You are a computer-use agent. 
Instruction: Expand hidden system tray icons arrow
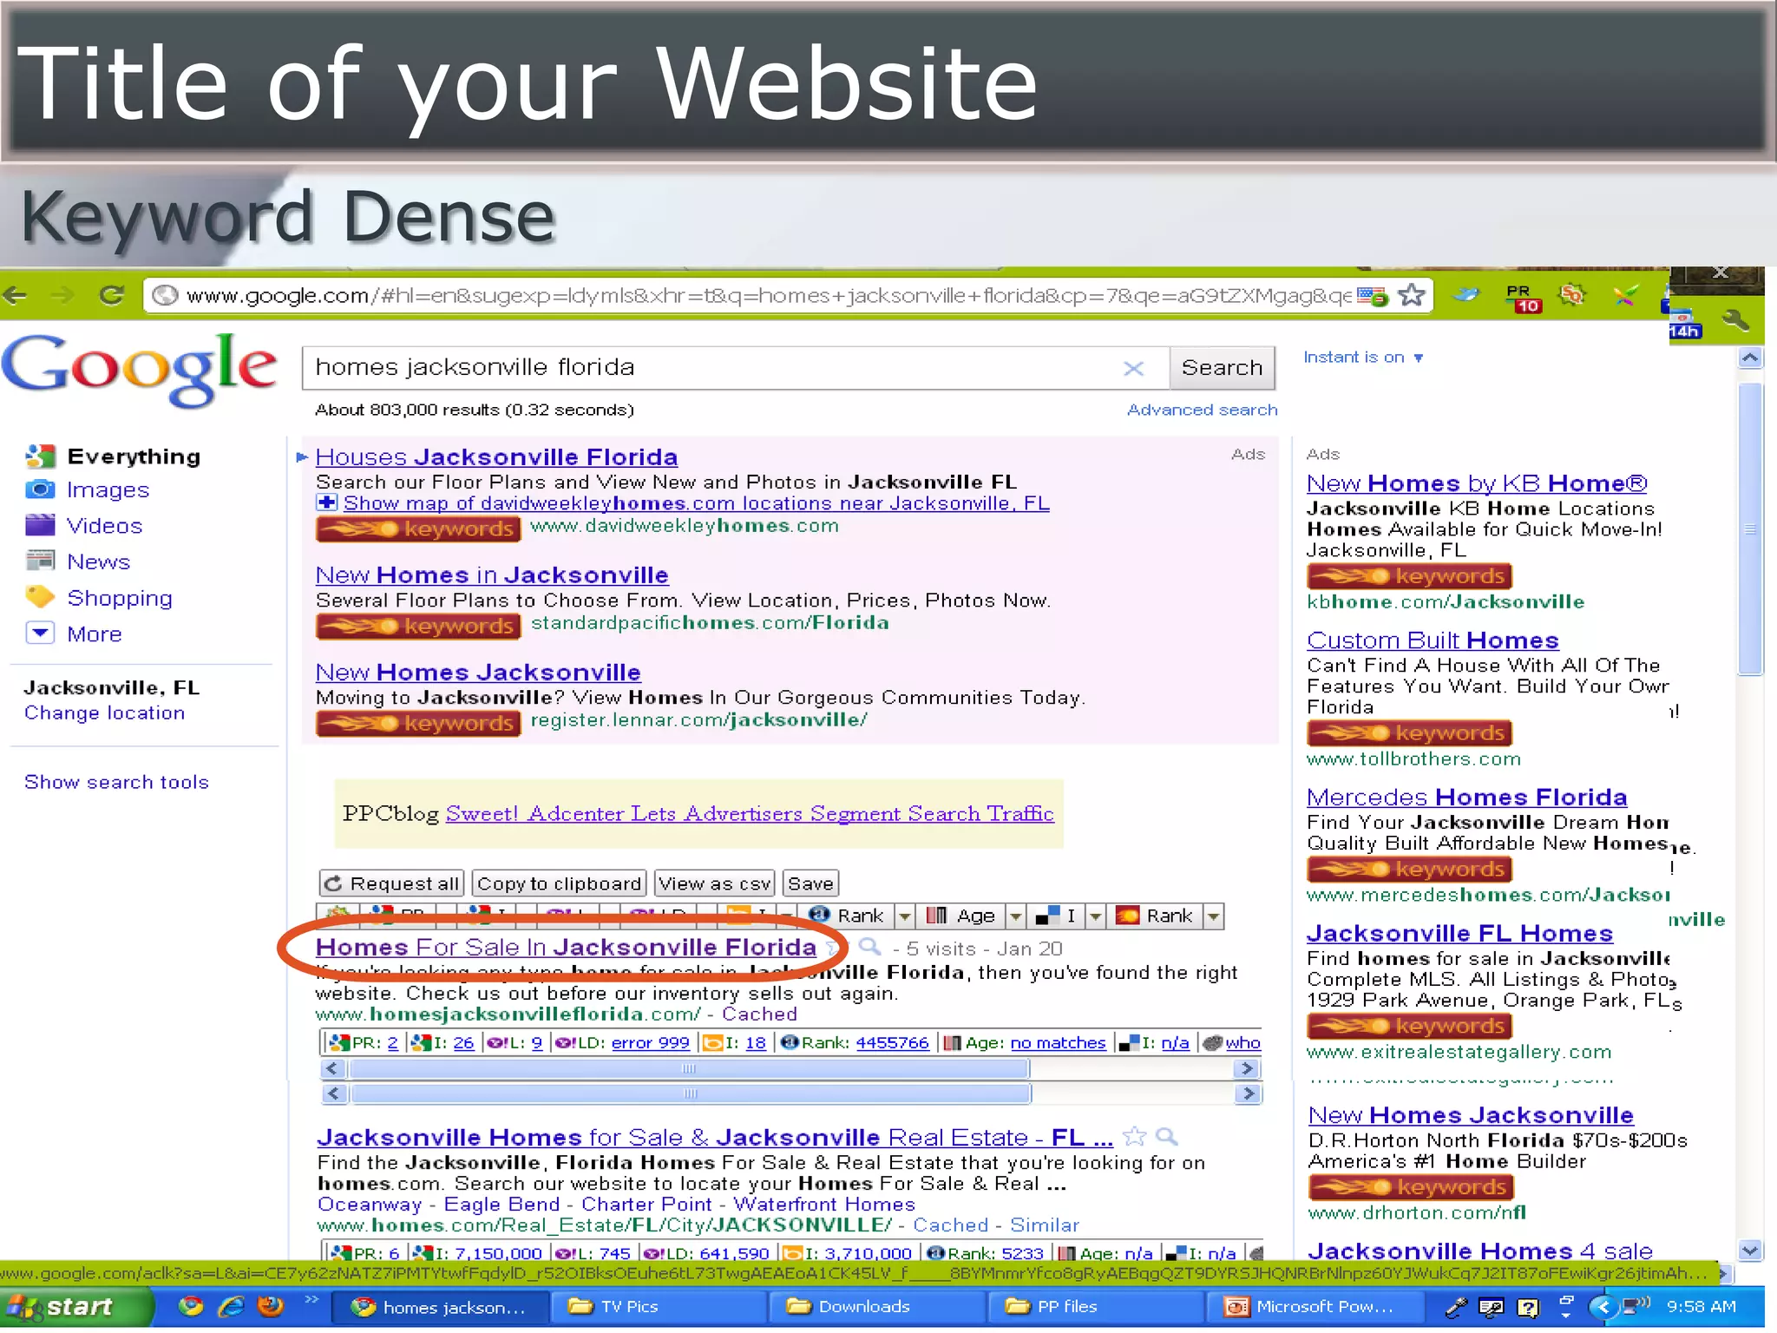point(1602,1306)
